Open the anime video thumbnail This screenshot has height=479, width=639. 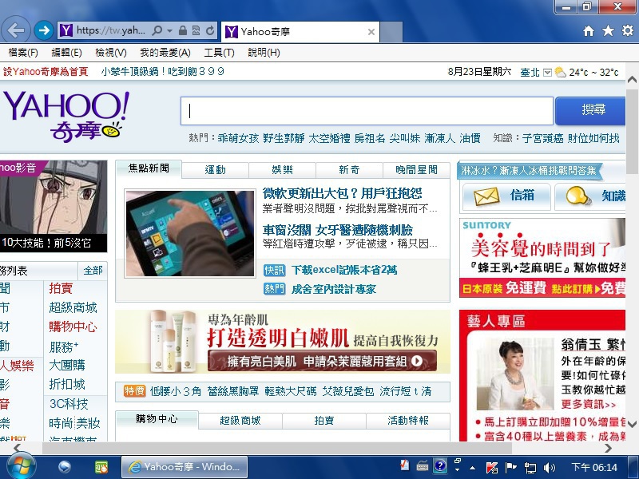54,206
